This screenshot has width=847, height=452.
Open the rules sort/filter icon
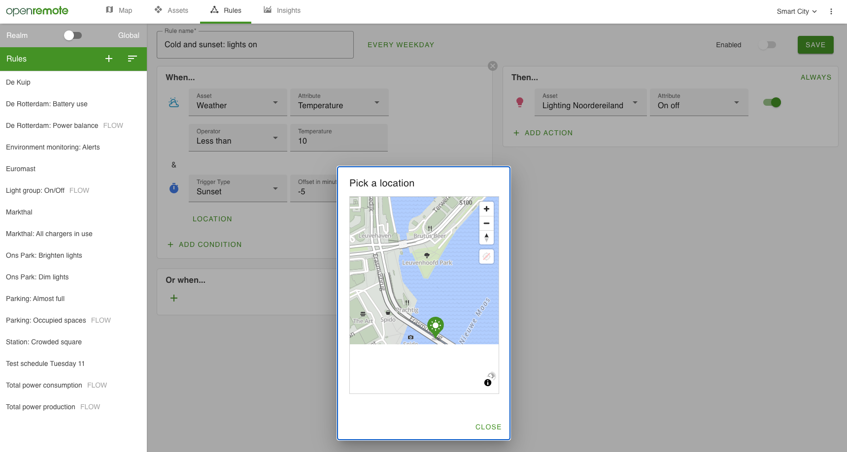[132, 59]
